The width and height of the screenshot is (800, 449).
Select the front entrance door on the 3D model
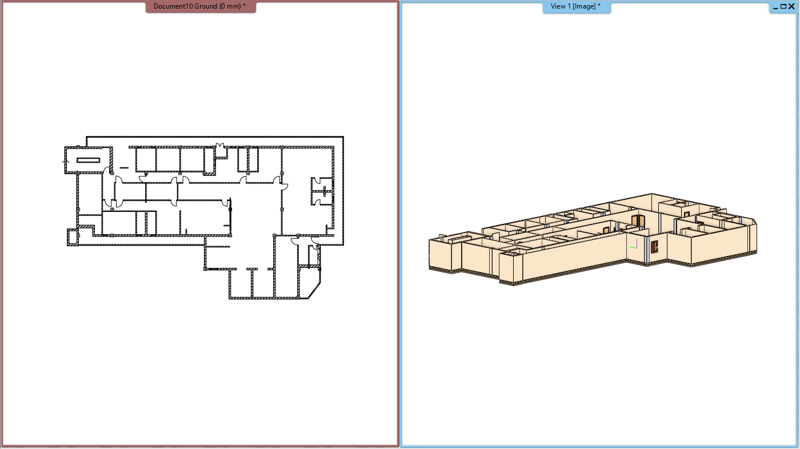(x=654, y=248)
